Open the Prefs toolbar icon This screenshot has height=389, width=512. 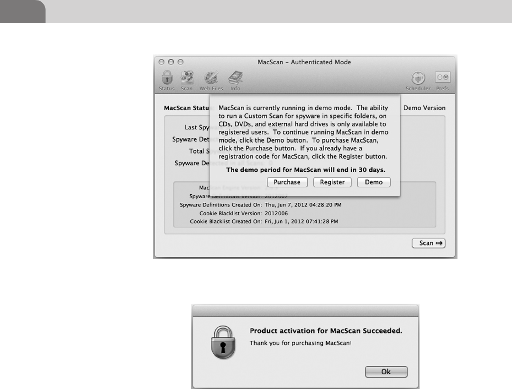[442, 81]
